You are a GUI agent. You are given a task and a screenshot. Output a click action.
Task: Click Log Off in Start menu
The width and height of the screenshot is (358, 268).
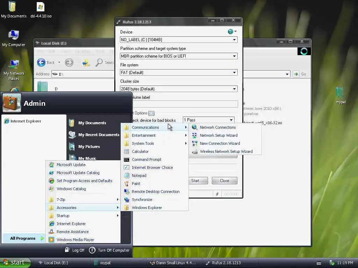75,250
